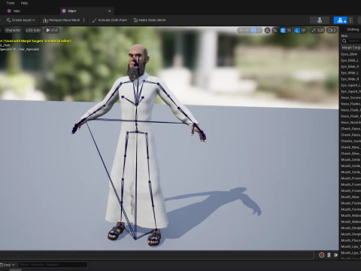Open the Tools menu

pyautogui.click(x=11, y=3)
